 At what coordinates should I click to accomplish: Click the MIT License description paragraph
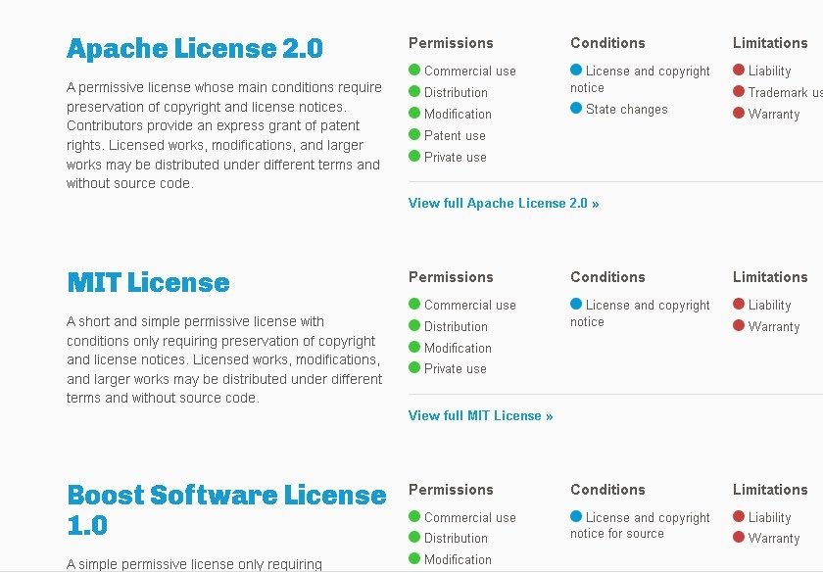click(x=224, y=359)
